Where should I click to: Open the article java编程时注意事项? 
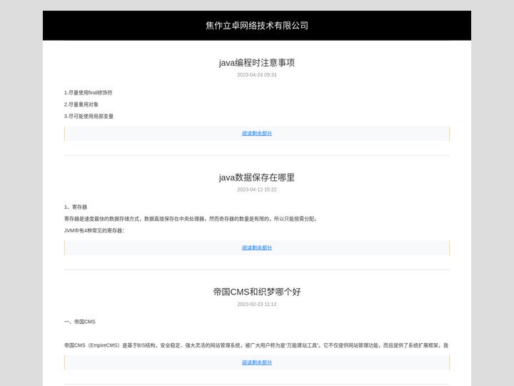(257, 62)
